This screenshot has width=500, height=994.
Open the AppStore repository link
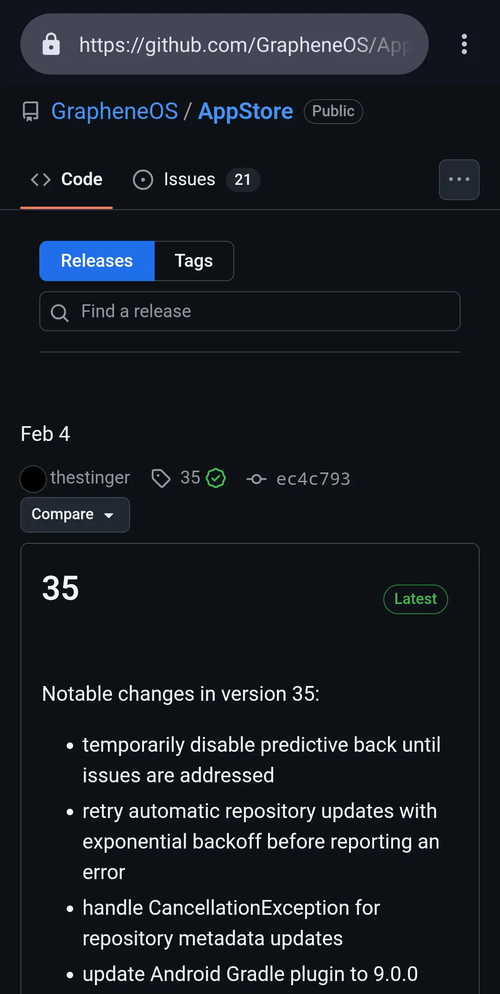[x=245, y=112]
